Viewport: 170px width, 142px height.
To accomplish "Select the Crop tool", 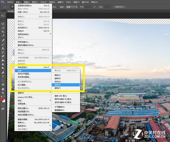I will [x=3, y=32].
